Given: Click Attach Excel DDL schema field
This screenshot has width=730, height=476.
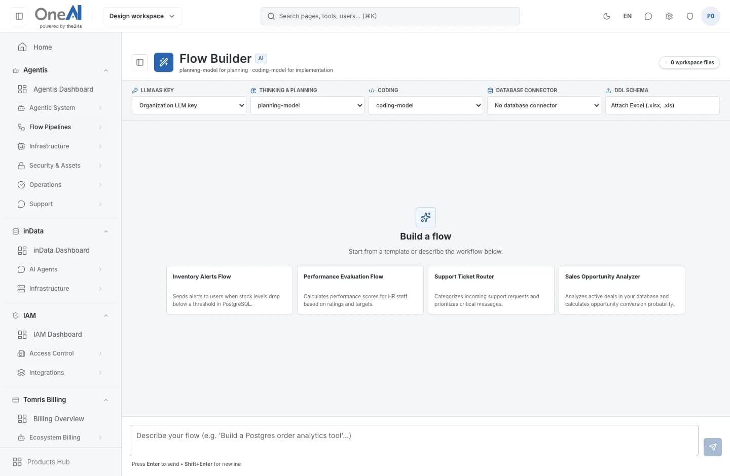Looking at the screenshot, I should point(663,105).
